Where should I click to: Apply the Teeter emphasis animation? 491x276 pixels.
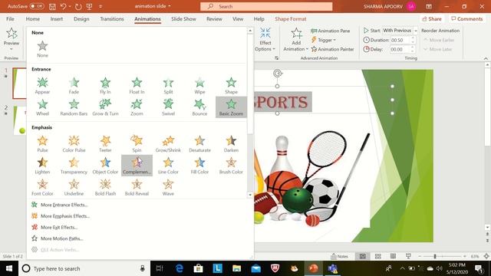105,144
